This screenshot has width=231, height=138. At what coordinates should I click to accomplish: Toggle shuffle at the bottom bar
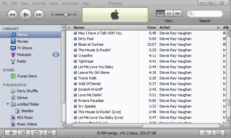[23, 133]
